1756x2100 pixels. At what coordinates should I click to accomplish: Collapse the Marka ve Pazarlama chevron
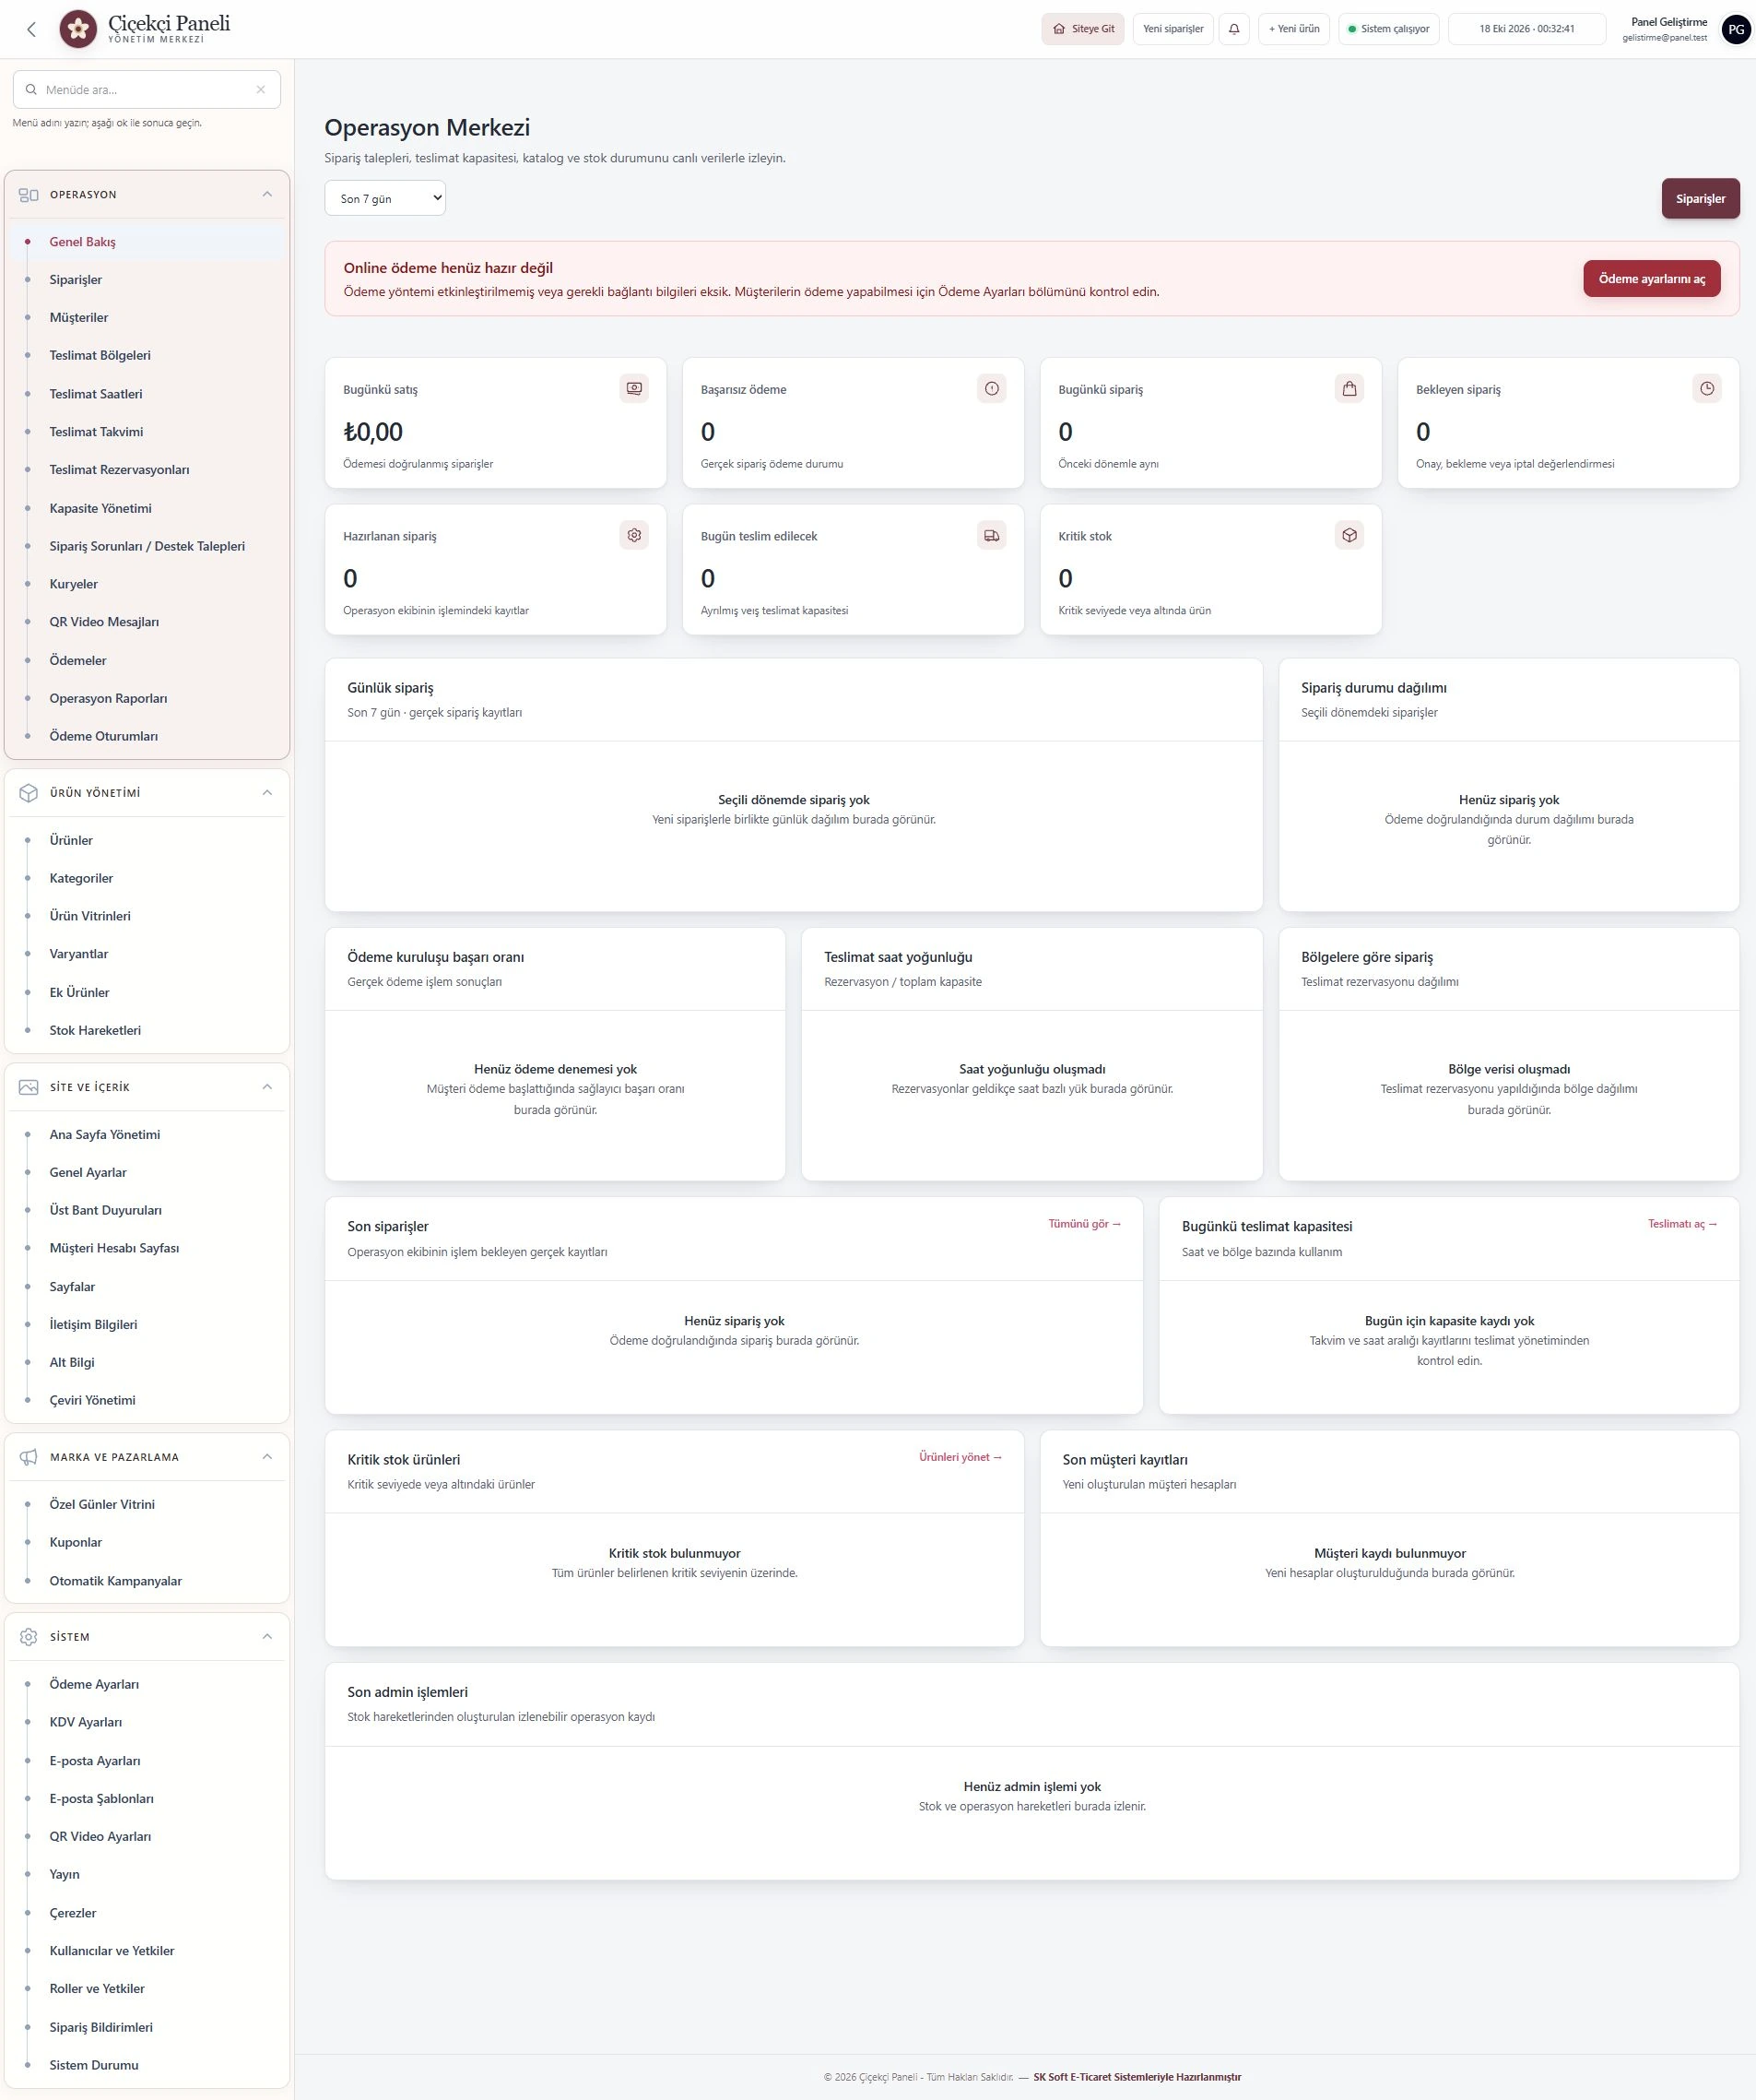[266, 1457]
